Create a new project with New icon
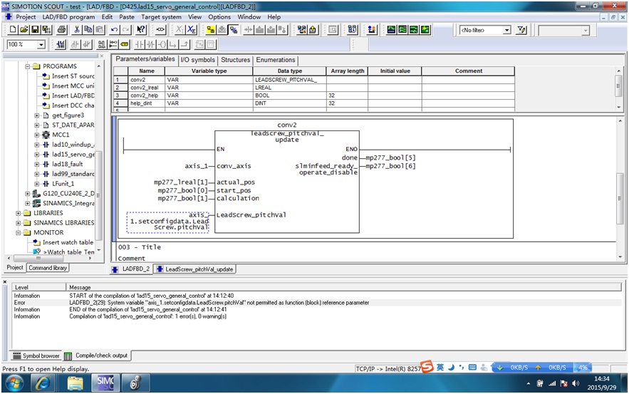The image size is (629, 394). pyautogui.click(x=13, y=30)
